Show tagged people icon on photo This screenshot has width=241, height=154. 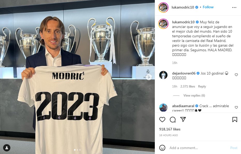point(7,148)
